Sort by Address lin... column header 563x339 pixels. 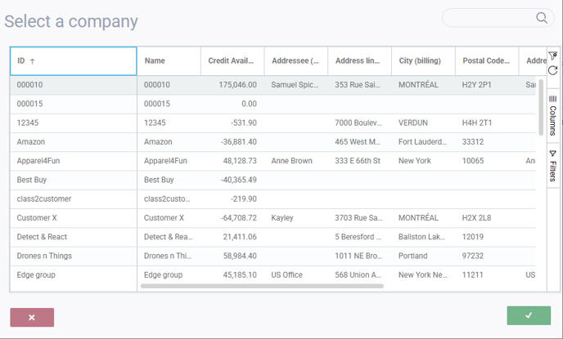pos(359,61)
